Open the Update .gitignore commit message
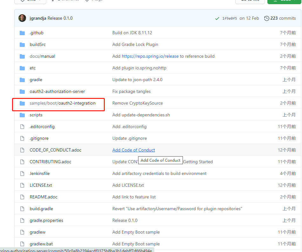 [130, 139]
